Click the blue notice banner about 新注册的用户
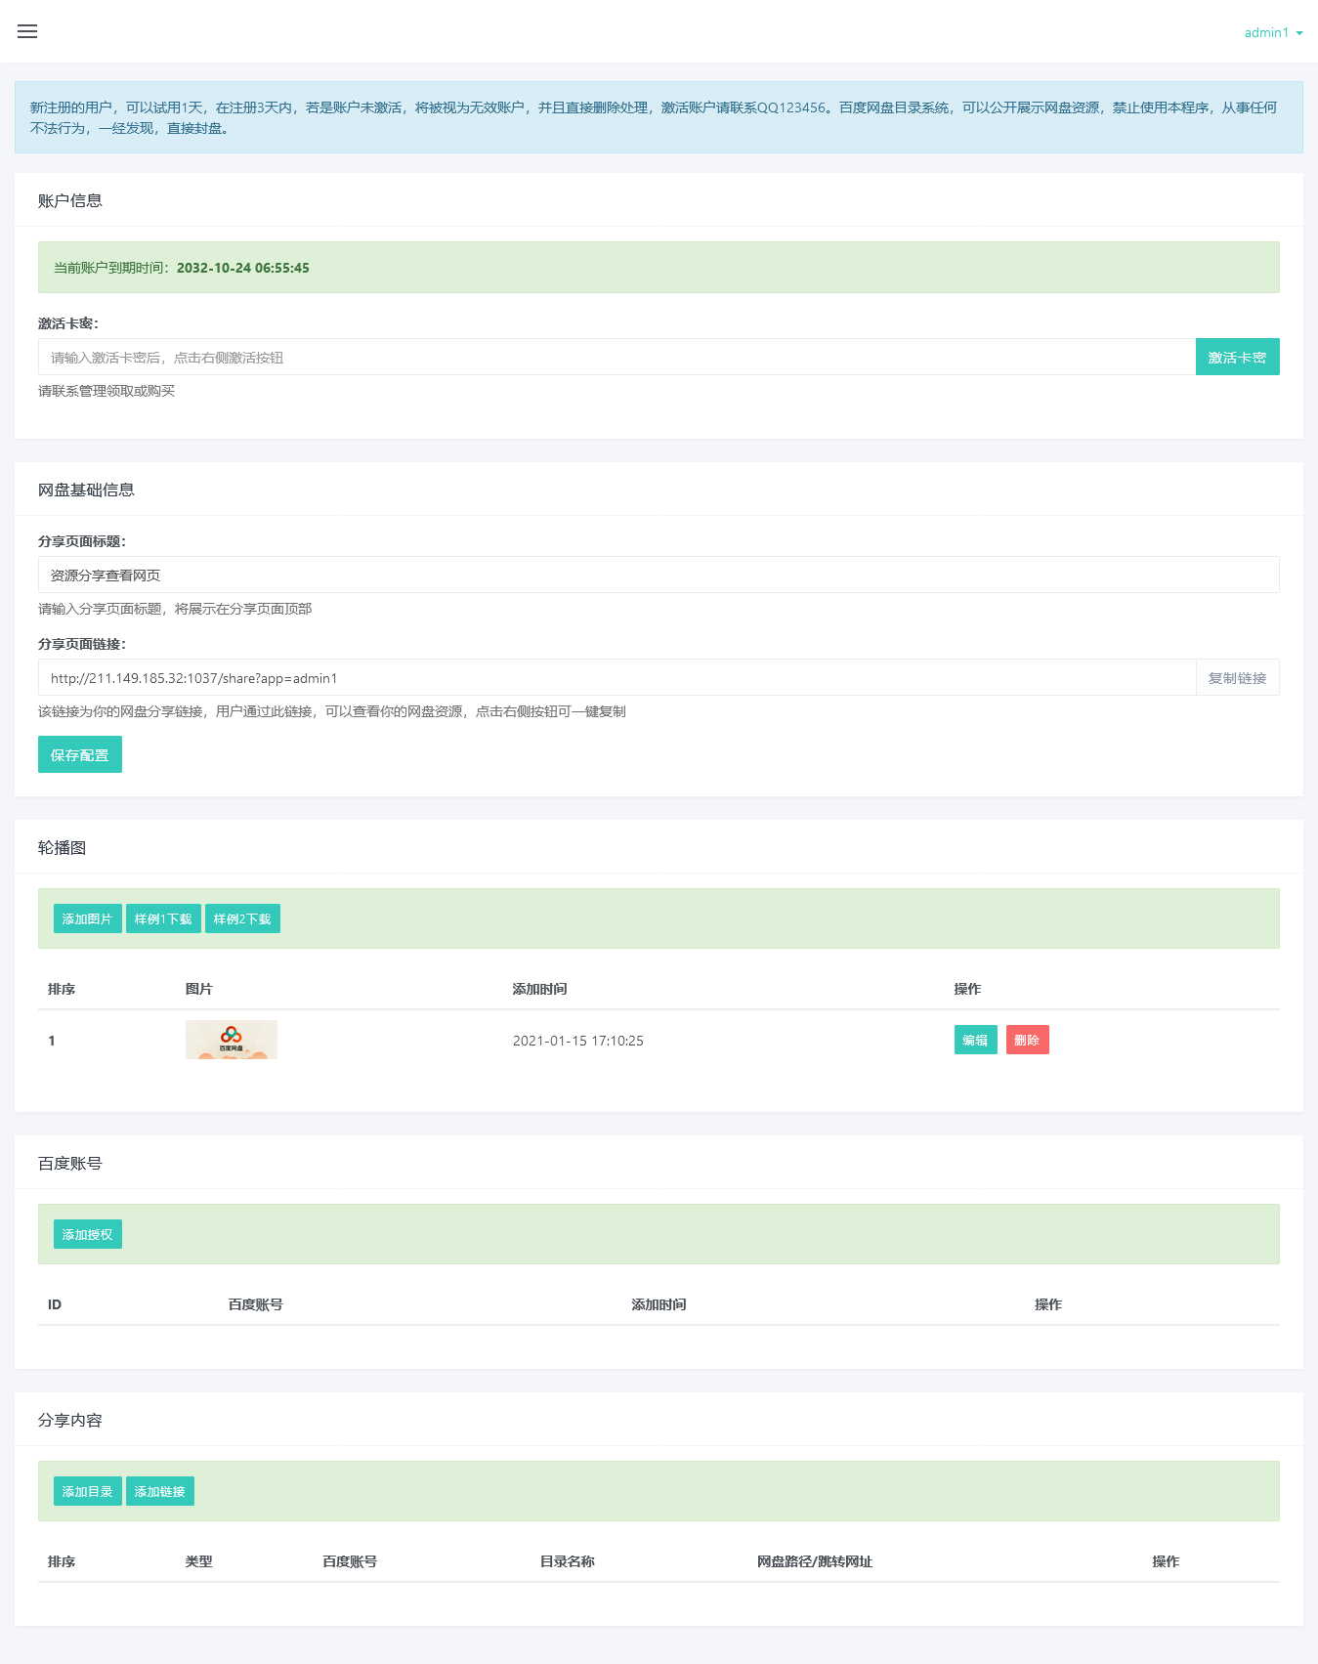 coord(659,117)
